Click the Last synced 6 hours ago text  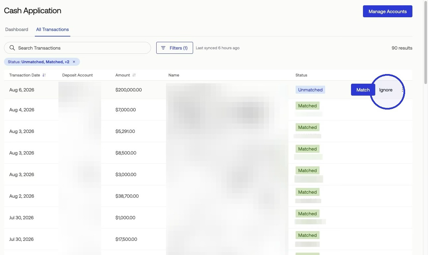click(x=218, y=48)
